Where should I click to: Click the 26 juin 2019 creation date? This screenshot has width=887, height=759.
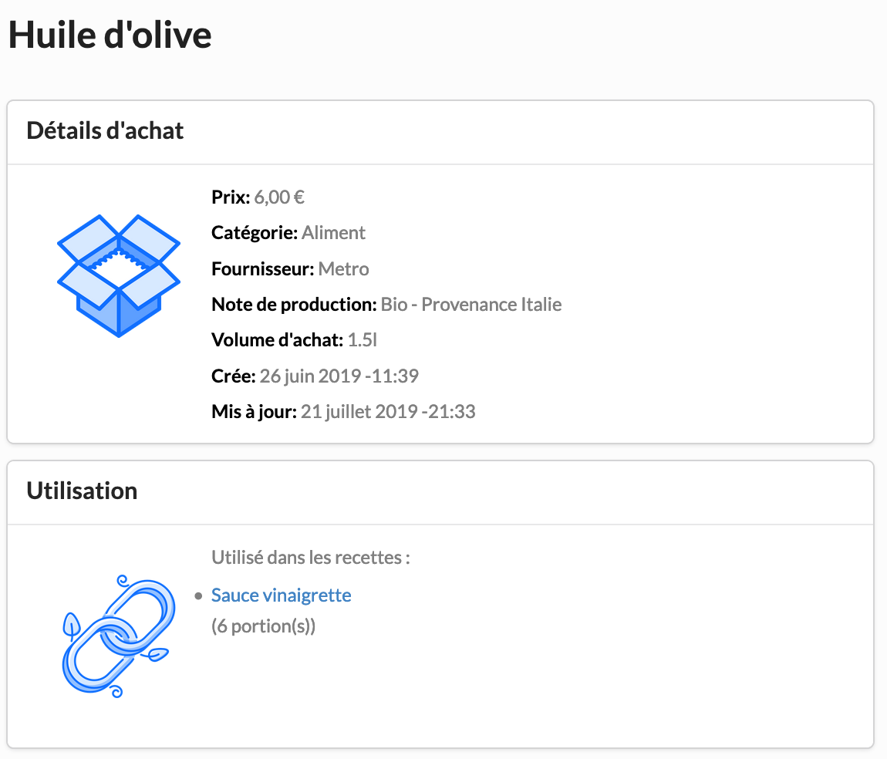click(x=339, y=376)
